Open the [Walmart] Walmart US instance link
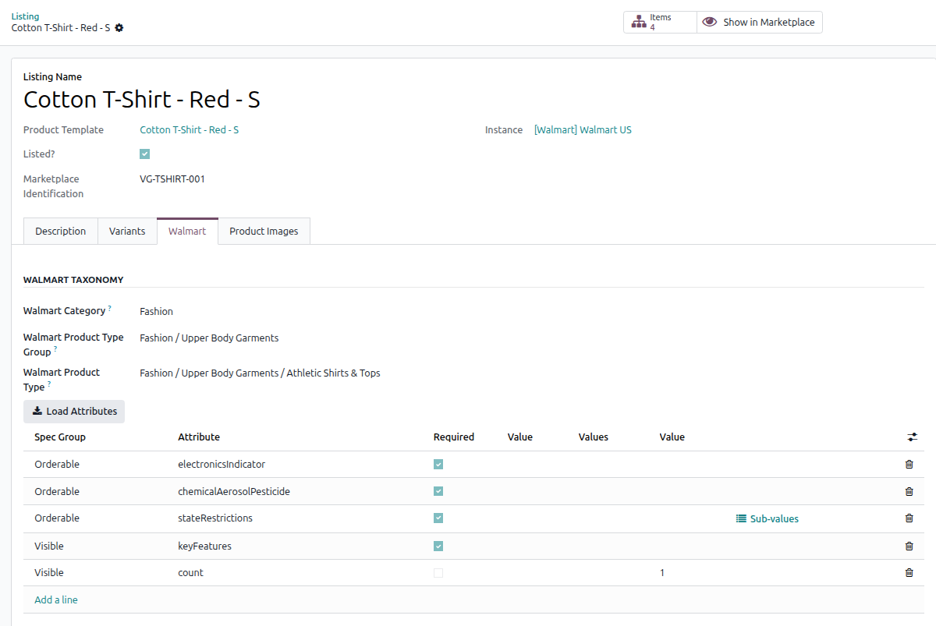Screen dimensions: 936x626 click(x=583, y=130)
